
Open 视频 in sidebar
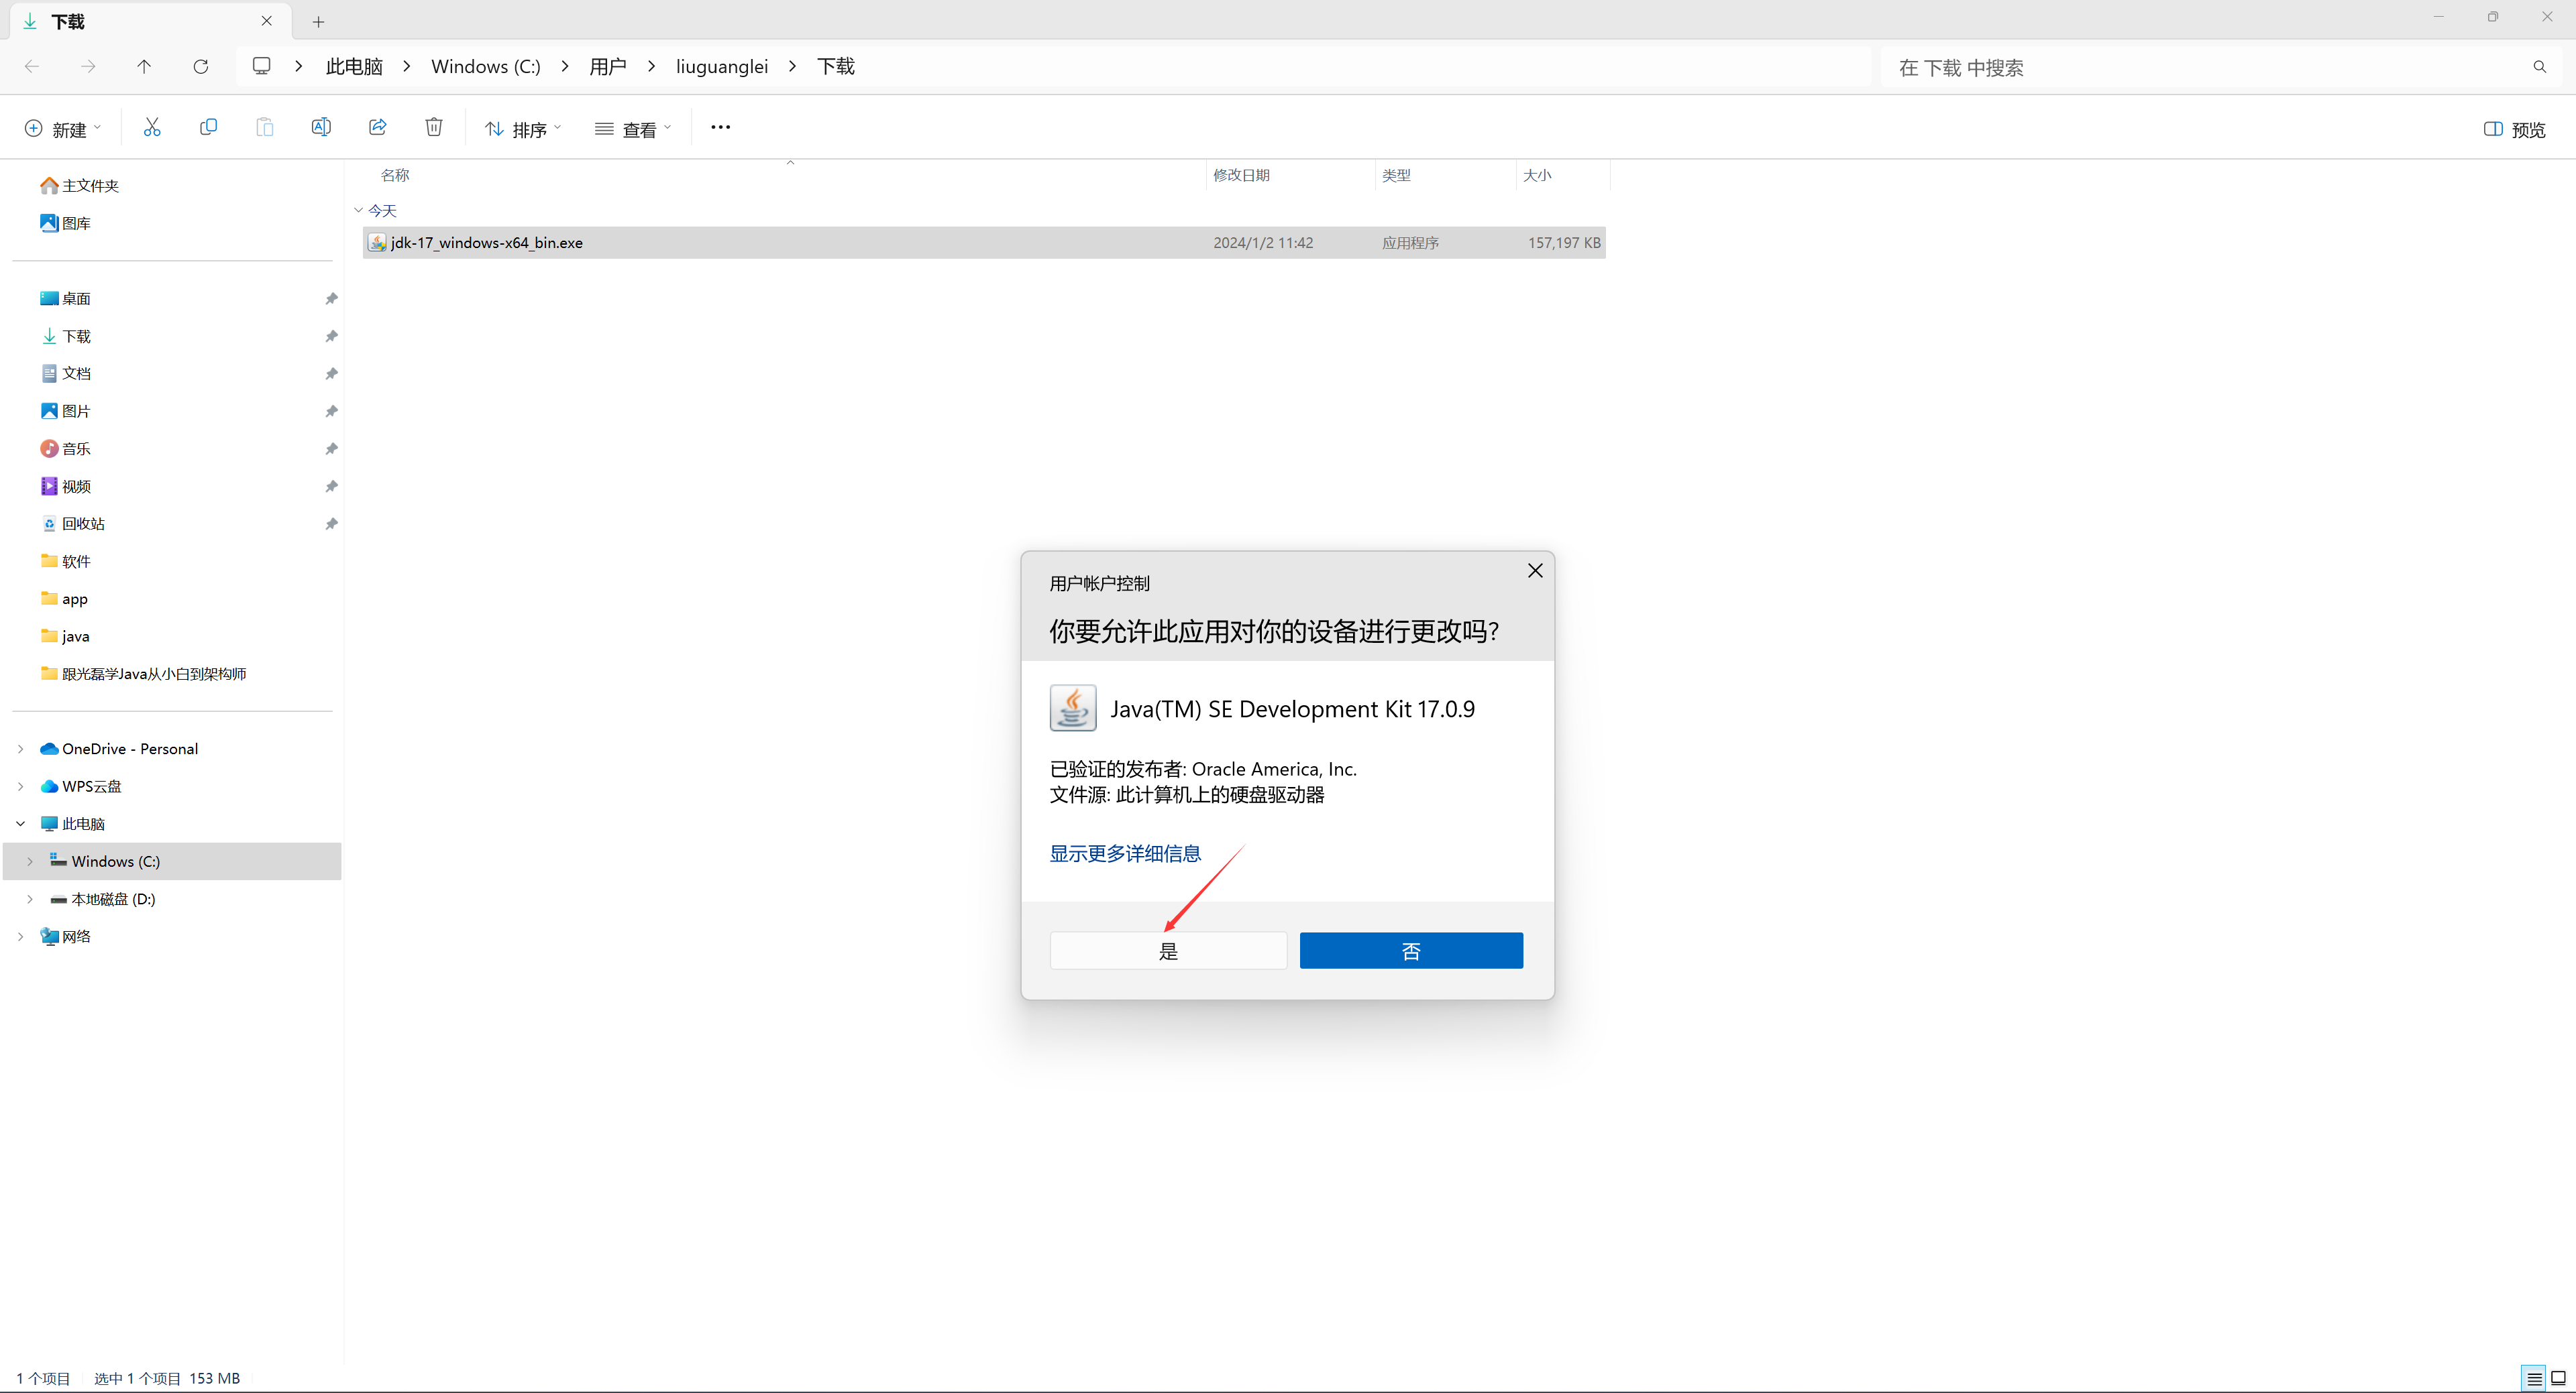[66, 485]
